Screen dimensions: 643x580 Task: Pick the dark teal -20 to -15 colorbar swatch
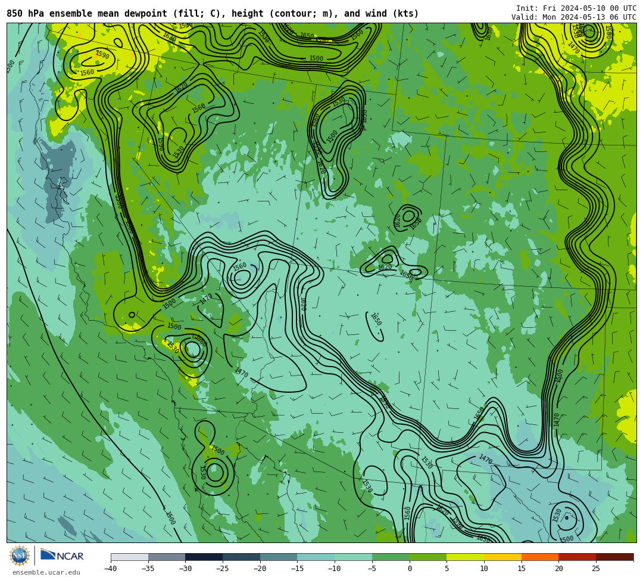pyautogui.click(x=279, y=557)
